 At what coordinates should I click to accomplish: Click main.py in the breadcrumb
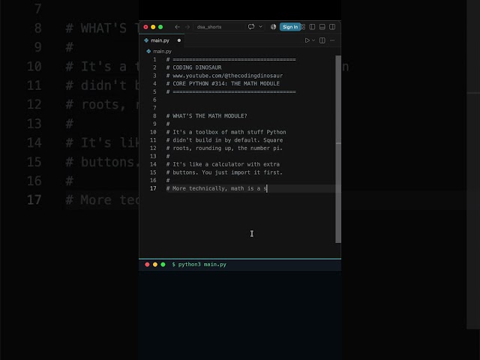click(x=162, y=52)
